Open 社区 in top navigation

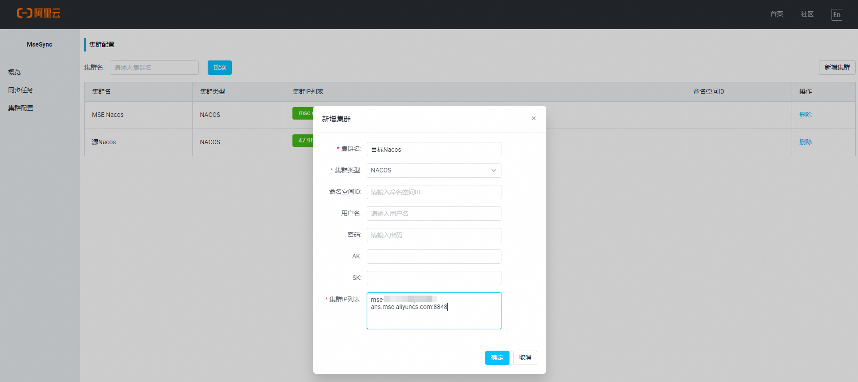coord(807,14)
